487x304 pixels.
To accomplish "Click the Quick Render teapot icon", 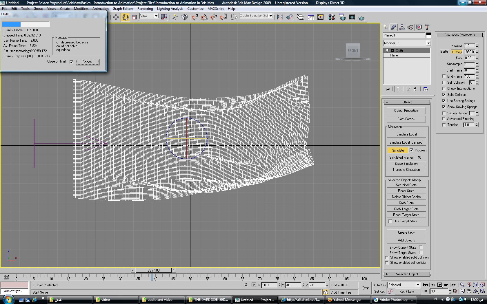I will coord(361,18).
